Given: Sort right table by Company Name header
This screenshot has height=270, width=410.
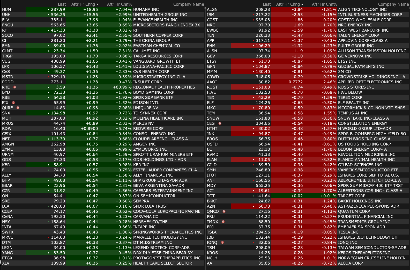Looking at the screenshot, I should pyautogui.click(x=393, y=4).
